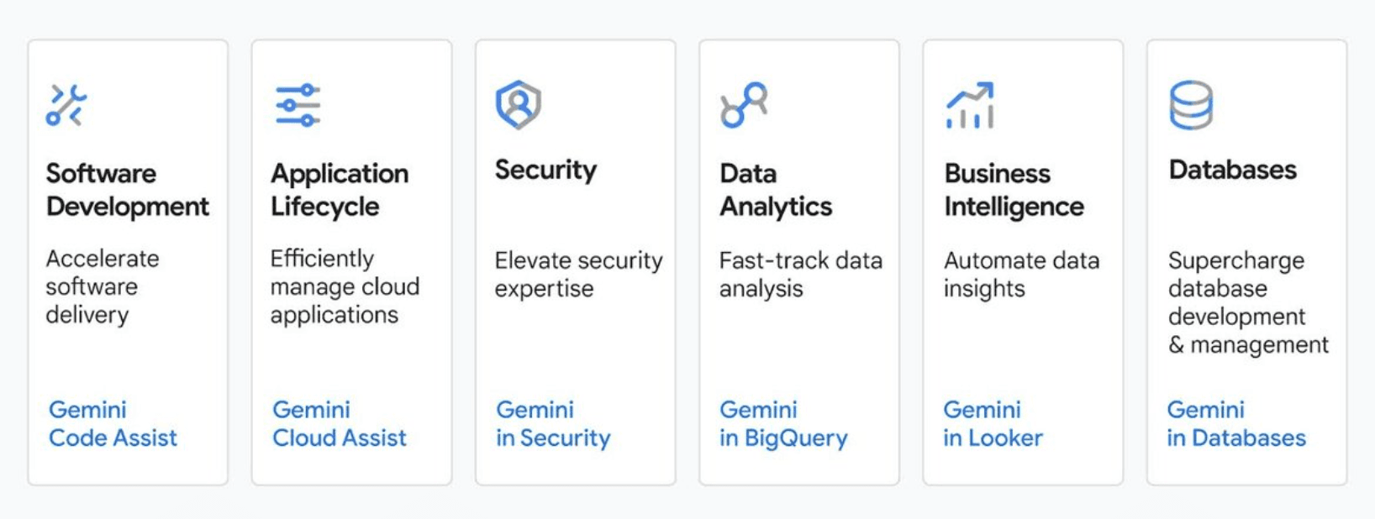Image resolution: width=1375 pixels, height=519 pixels.
Task: Select the Business Intelligence heading
Action: [x=1014, y=190]
